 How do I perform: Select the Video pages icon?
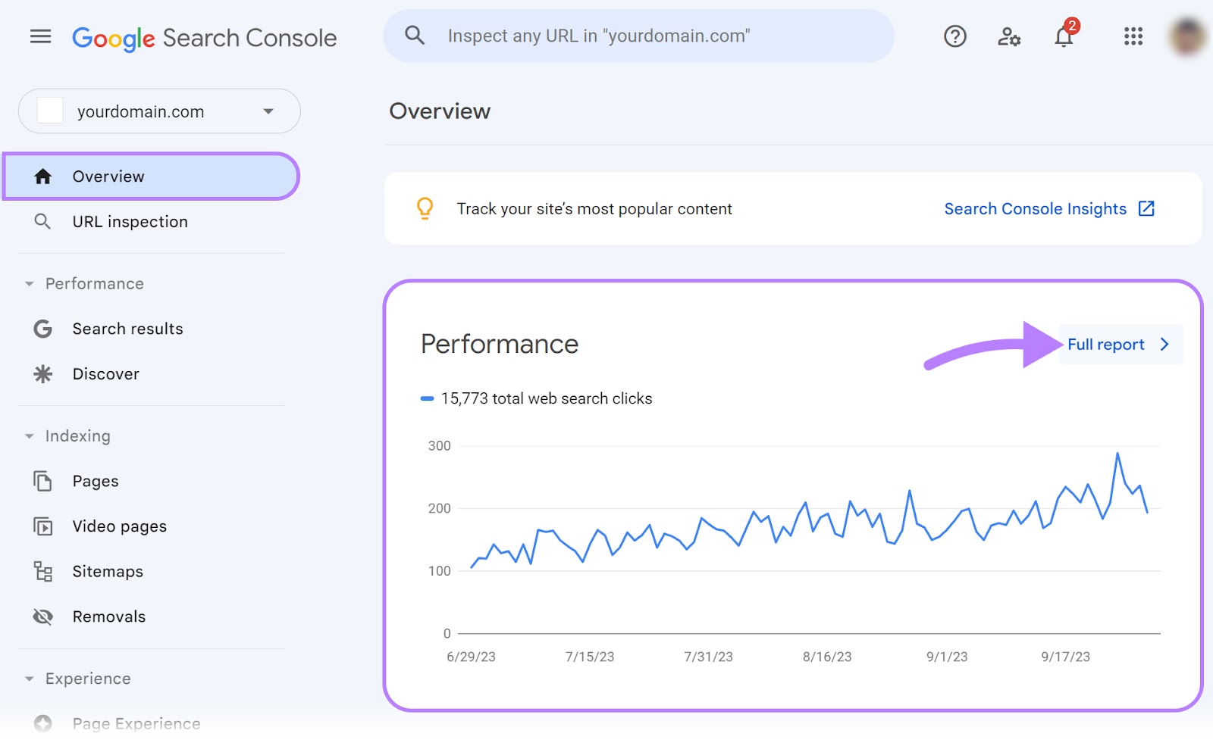pyautogui.click(x=43, y=526)
